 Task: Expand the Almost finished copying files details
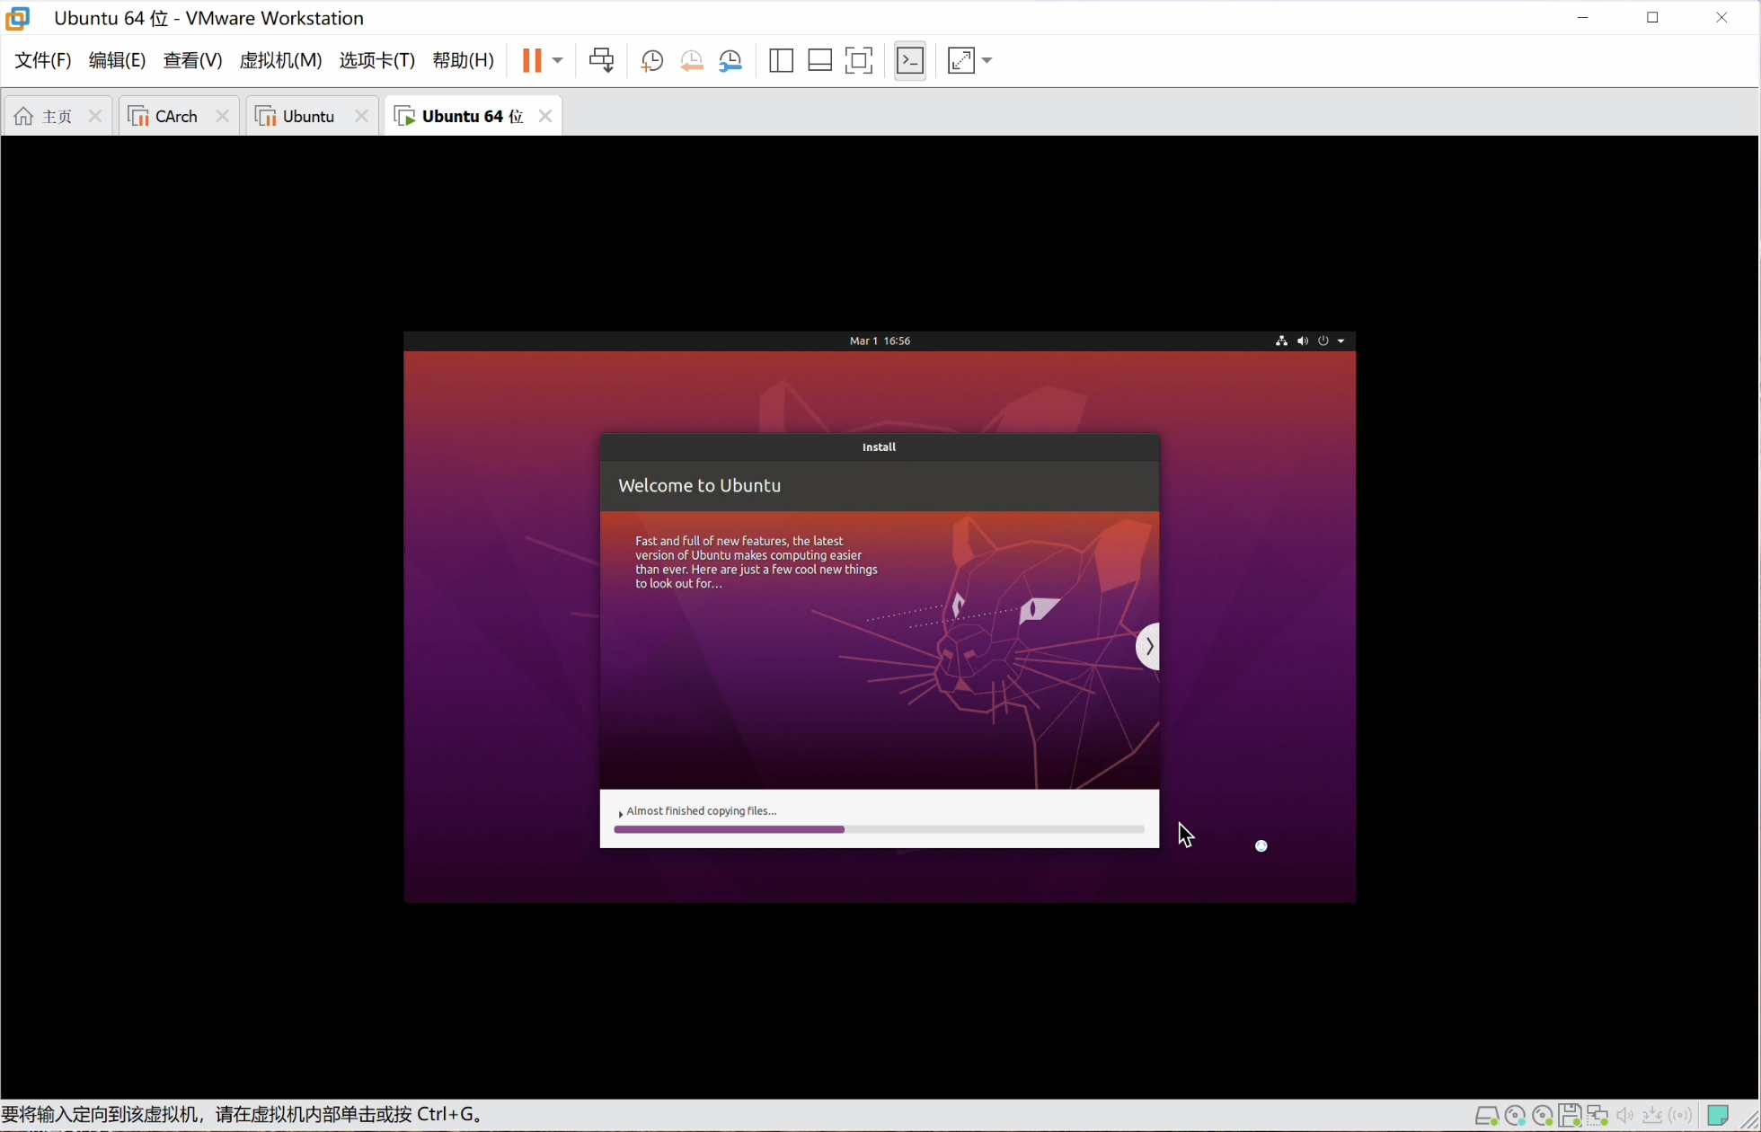pyautogui.click(x=621, y=813)
